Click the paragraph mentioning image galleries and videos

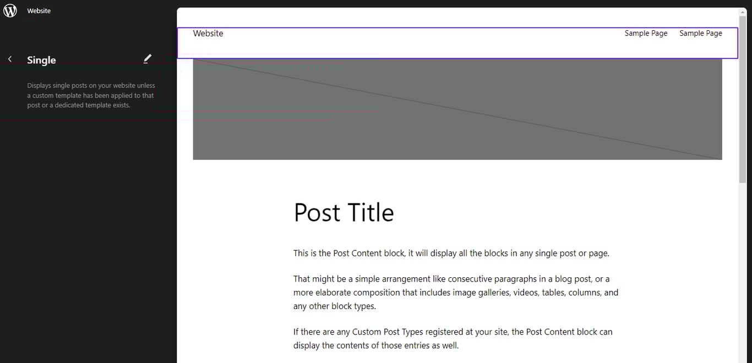click(455, 292)
